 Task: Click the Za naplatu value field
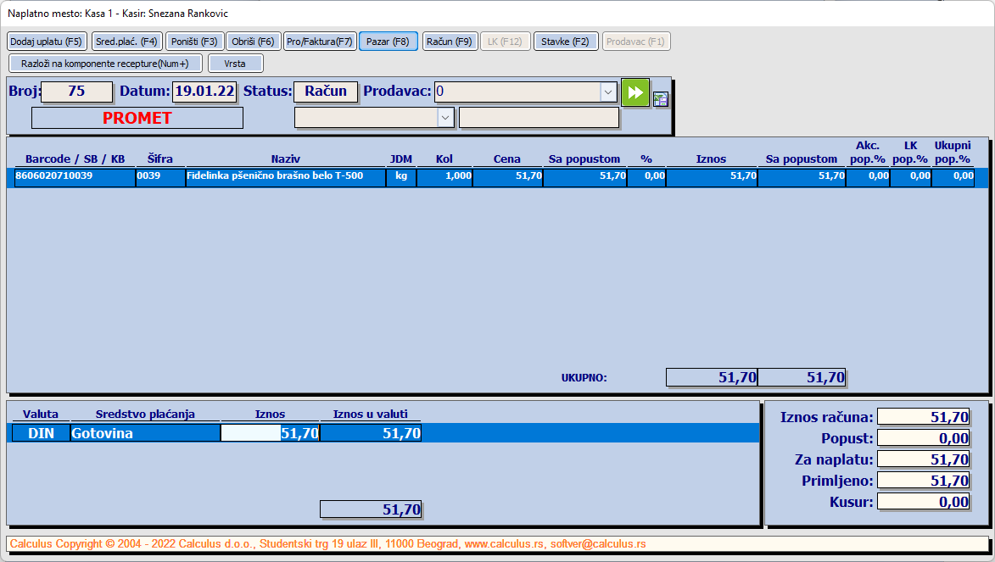[923, 459]
